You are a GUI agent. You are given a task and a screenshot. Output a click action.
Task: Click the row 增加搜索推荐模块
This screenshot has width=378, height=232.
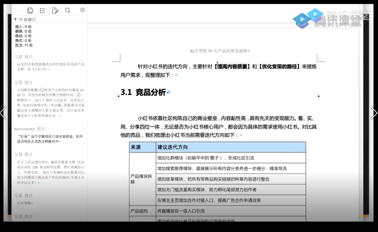pos(231,169)
